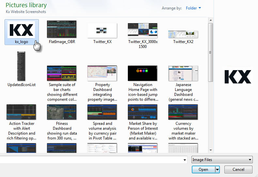Click the scrollbar down arrow
This screenshot has width=258, height=177.
(210, 150)
